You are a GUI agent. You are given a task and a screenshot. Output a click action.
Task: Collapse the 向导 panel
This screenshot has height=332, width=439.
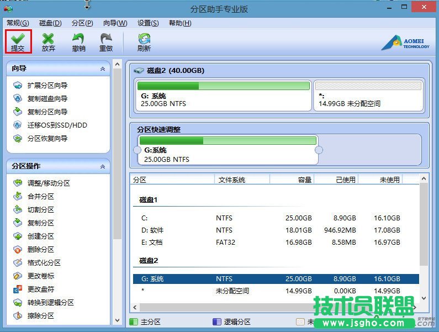103,68
